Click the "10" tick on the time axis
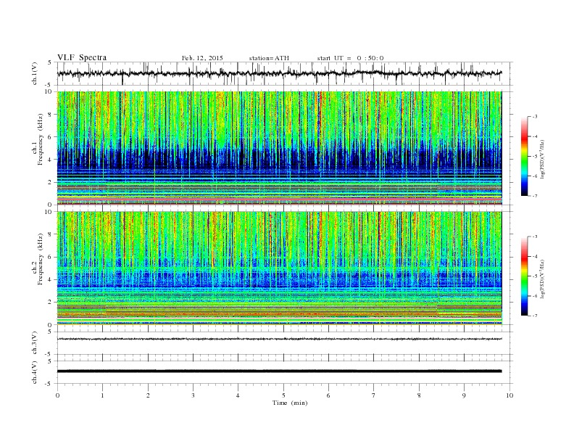The height and width of the screenshot is (444, 574). 509,395
